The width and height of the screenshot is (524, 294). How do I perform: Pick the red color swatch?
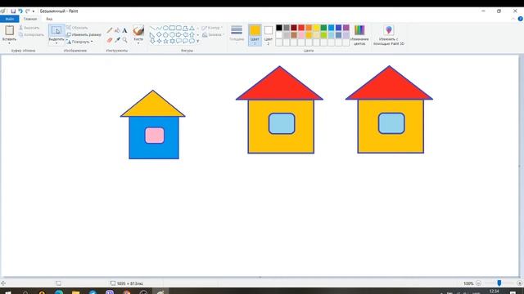pyautogui.click(x=301, y=28)
